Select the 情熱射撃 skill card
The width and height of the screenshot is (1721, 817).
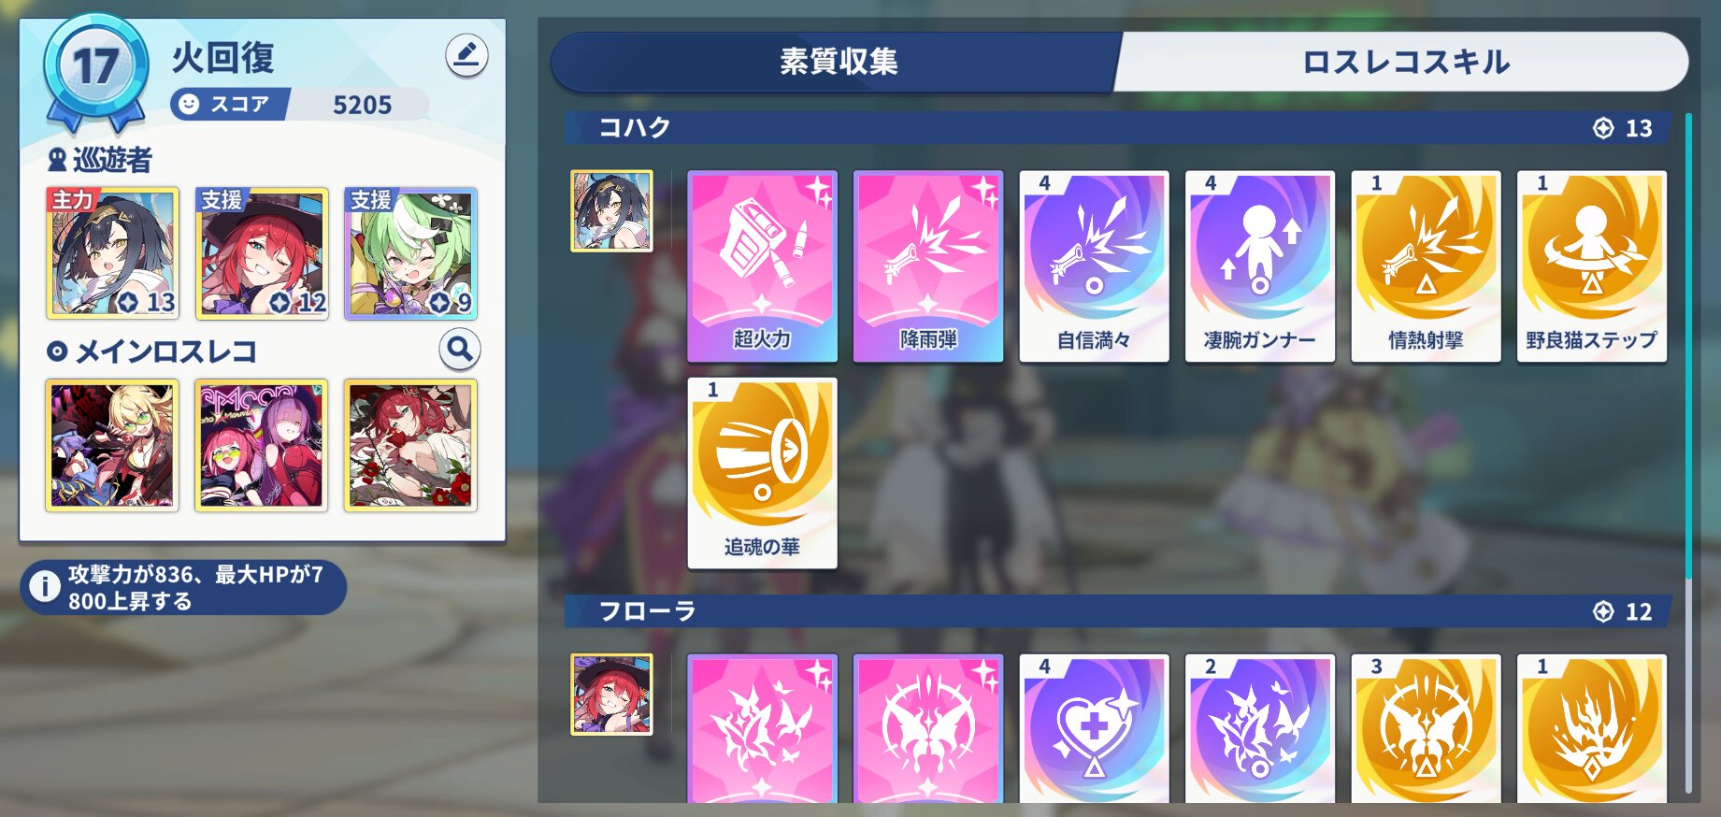point(1426,265)
